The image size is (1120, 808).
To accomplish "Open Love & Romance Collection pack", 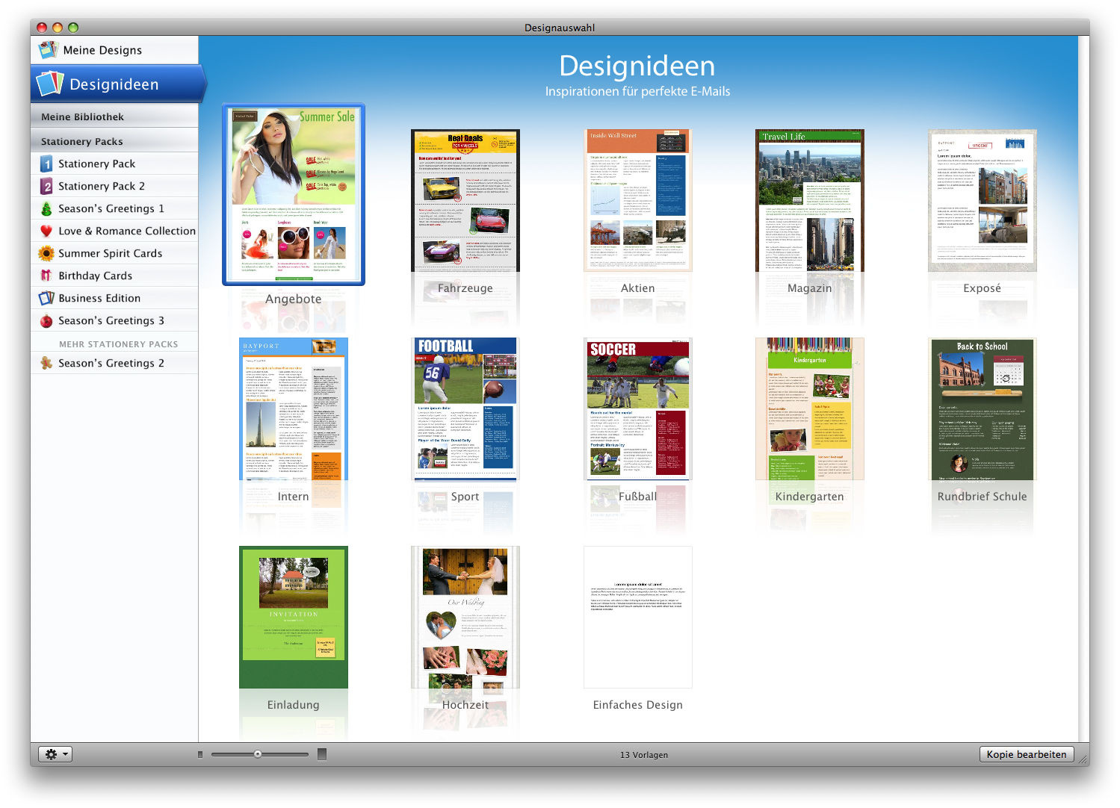I will [114, 231].
